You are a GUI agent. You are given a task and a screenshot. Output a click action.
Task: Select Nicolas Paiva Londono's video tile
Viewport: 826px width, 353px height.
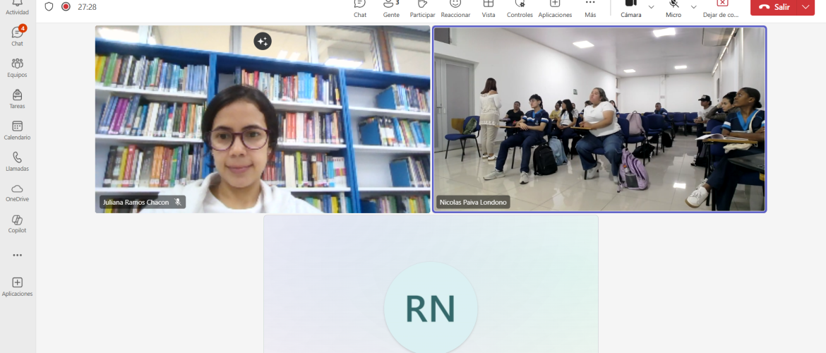(x=599, y=119)
